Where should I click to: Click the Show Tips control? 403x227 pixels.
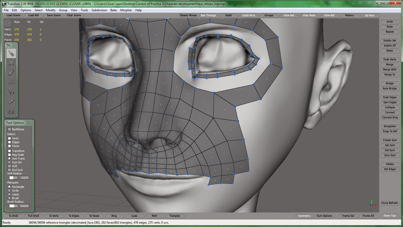(x=390, y=216)
